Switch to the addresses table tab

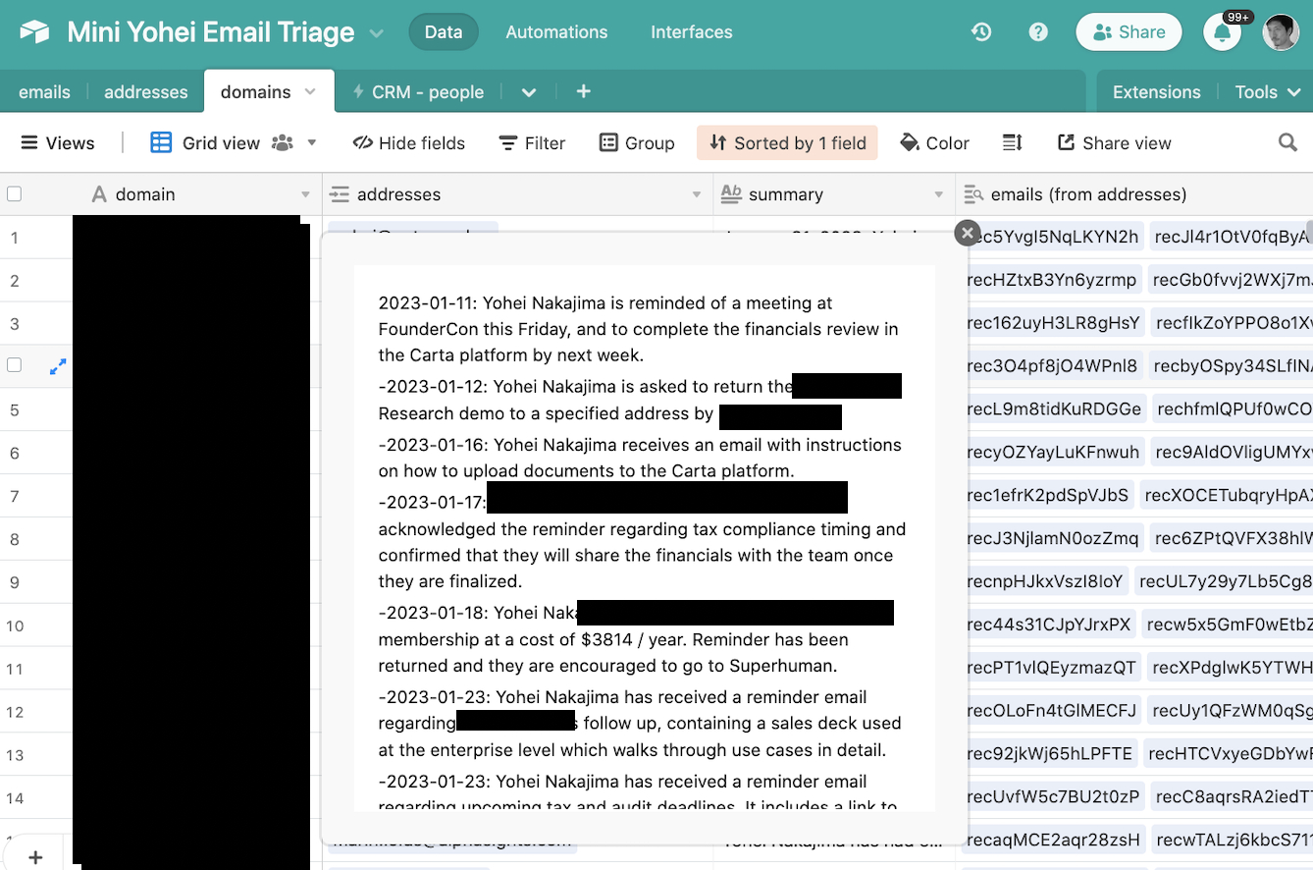click(x=145, y=92)
